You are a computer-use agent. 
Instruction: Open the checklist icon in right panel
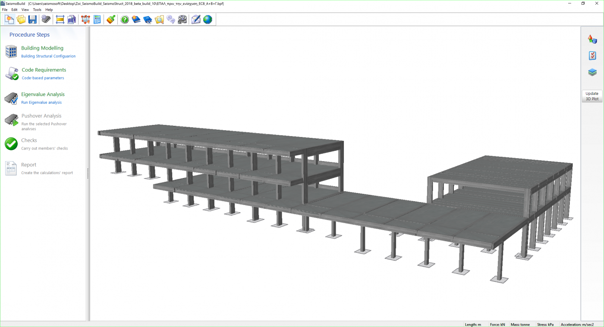pos(592,56)
